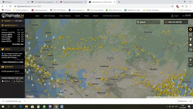Viewport: 193px width, 109px height.
Task: Open the newest AvTalk tweet text
Action: tap(12, 55)
